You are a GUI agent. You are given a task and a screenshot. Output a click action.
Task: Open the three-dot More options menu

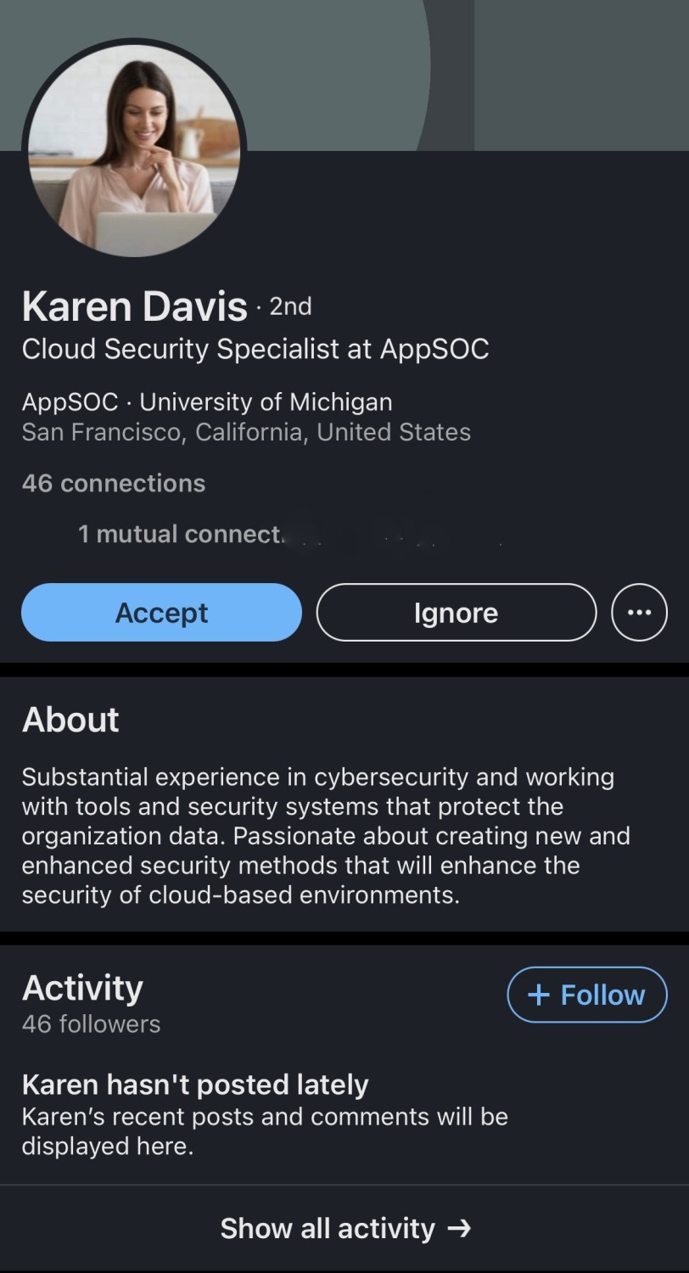639,612
